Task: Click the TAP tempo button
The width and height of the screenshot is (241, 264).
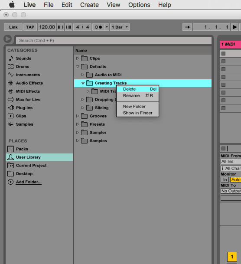Action: pos(30,27)
